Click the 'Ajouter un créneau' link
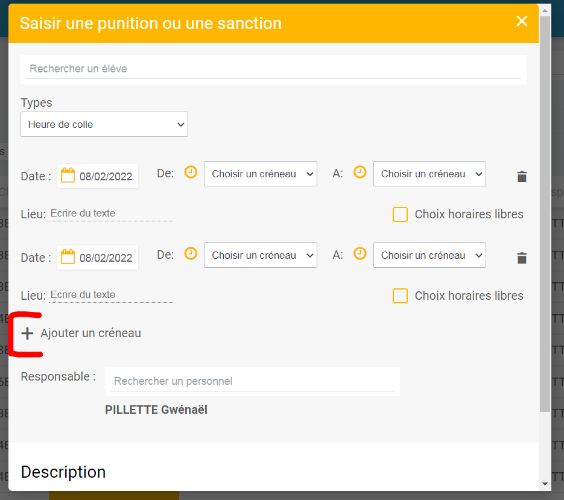The height and width of the screenshot is (500, 564). pos(90,334)
